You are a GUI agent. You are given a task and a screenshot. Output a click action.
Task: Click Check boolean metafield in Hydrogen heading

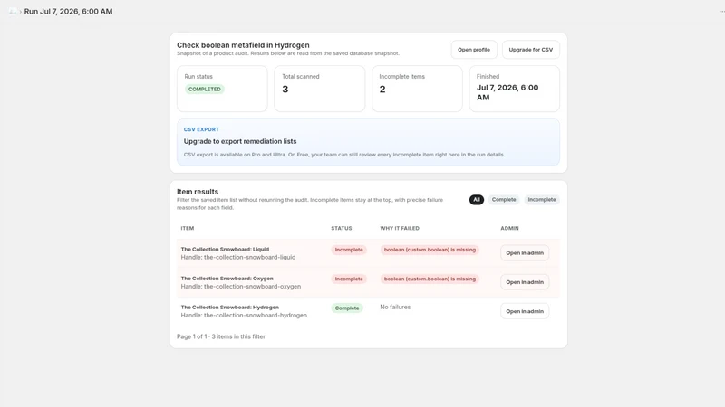point(243,45)
